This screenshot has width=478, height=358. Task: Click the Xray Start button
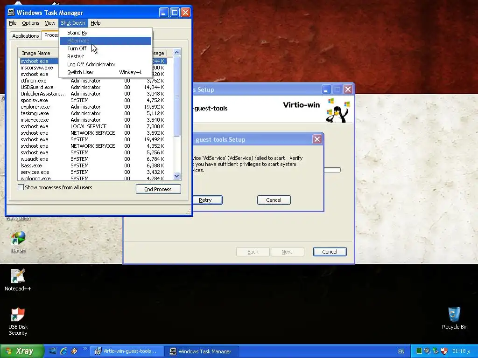coord(22,351)
